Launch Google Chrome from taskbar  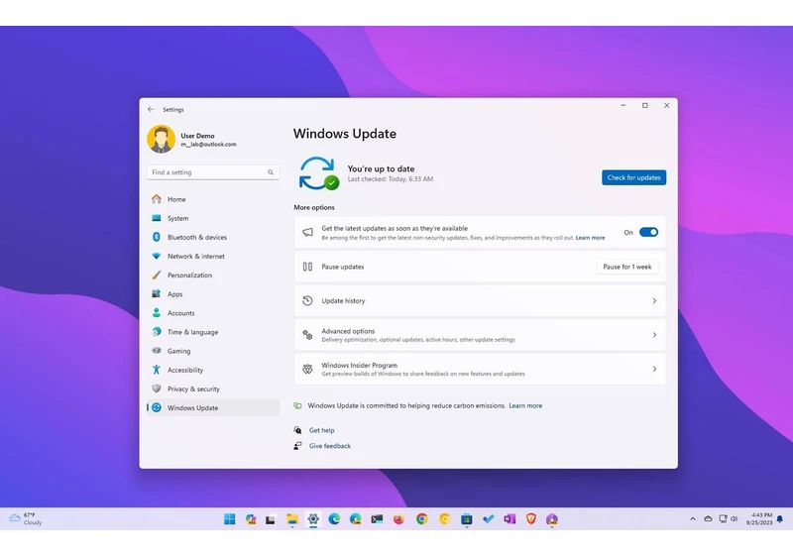click(x=422, y=519)
